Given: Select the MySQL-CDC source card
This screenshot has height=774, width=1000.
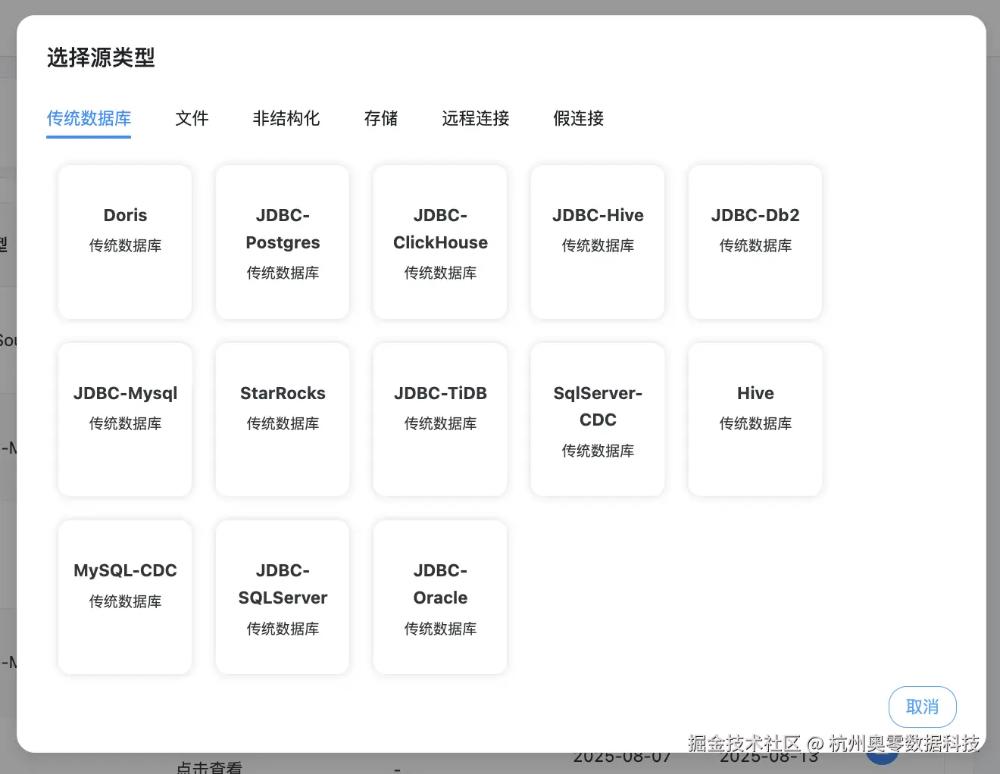Looking at the screenshot, I should pyautogui.click(x=125, y=598).
